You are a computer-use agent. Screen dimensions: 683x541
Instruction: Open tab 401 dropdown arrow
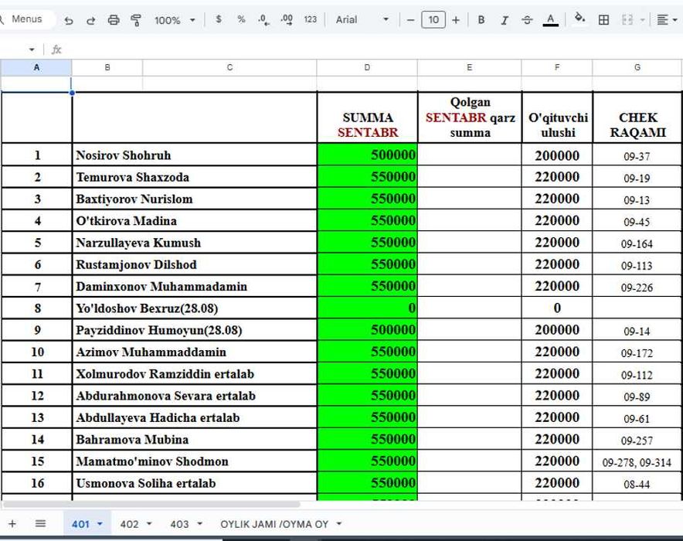coord(100,524)
